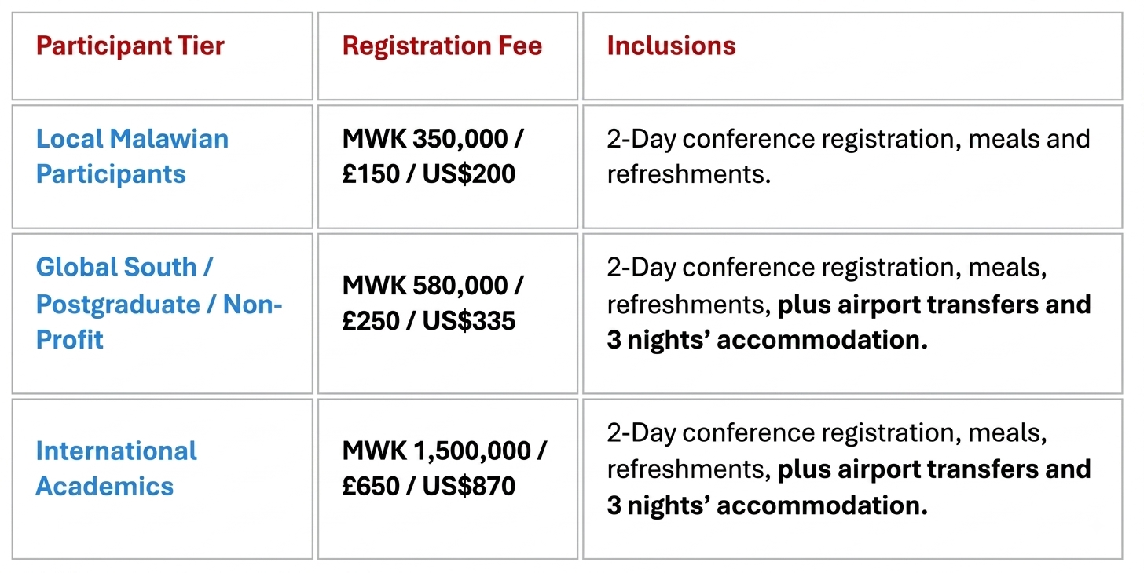Image resolution: width=1144 pixels, height=573 pixels.
Task: Select the Local Malawian Participants tier
Action: tap(133, 156)
